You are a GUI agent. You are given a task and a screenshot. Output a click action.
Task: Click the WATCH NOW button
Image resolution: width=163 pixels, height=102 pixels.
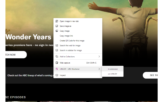pos(16,55)
